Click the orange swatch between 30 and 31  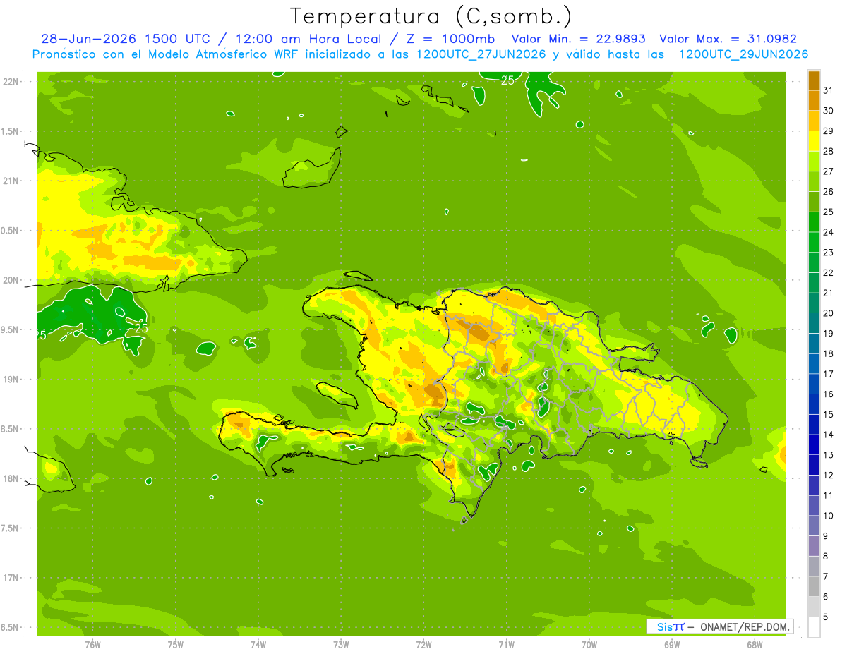click(x=814, y=101)
